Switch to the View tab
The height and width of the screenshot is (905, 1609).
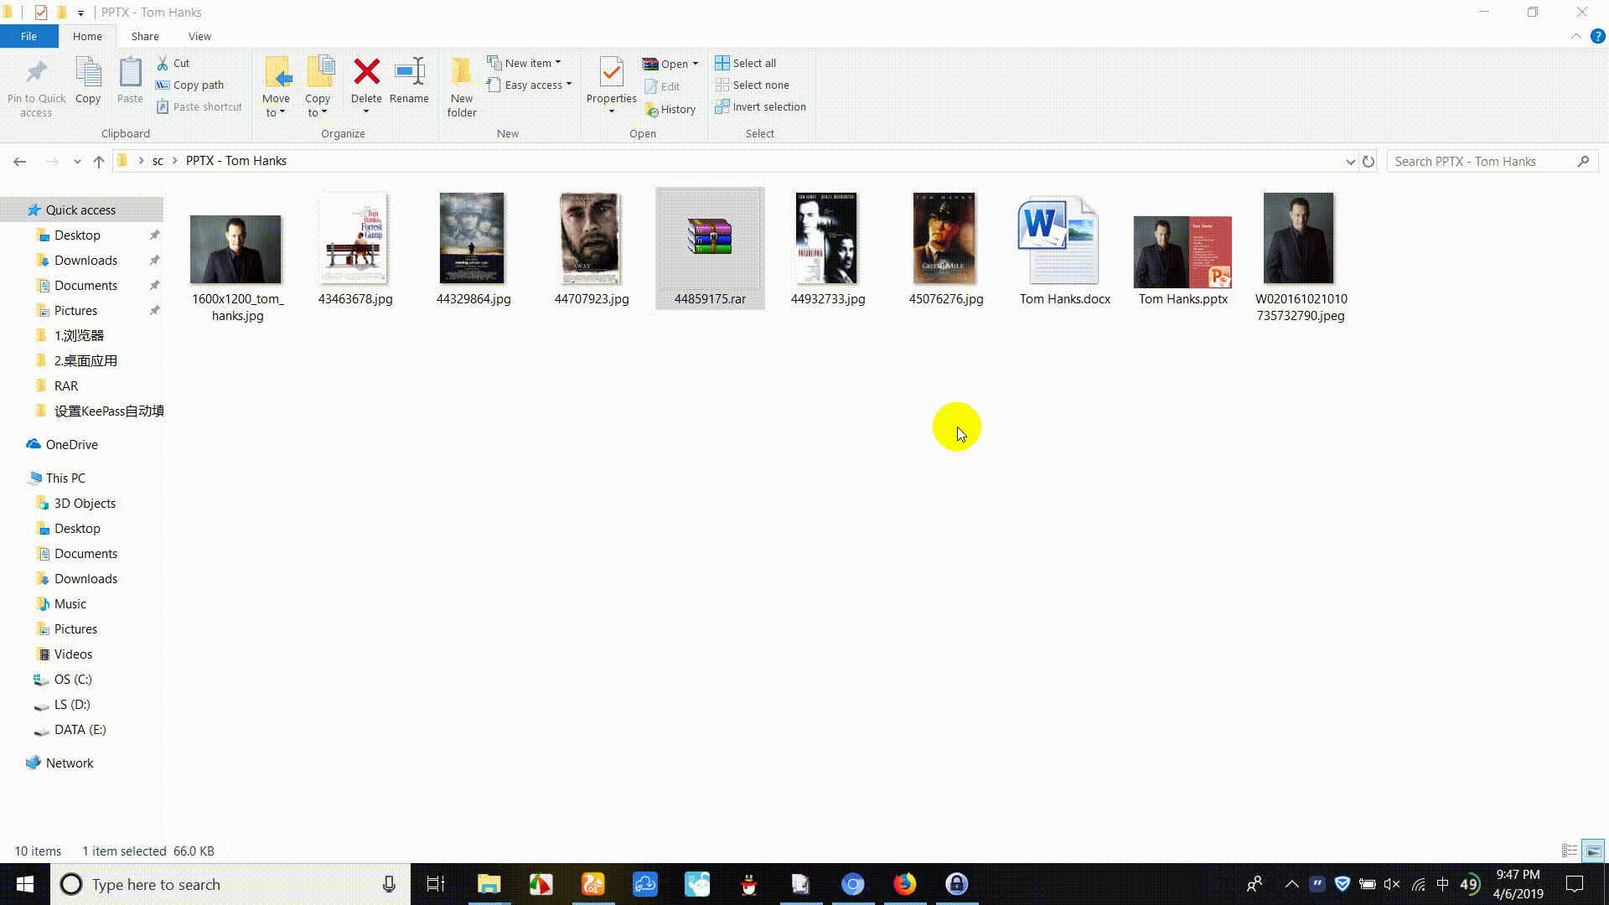(199, 36)
